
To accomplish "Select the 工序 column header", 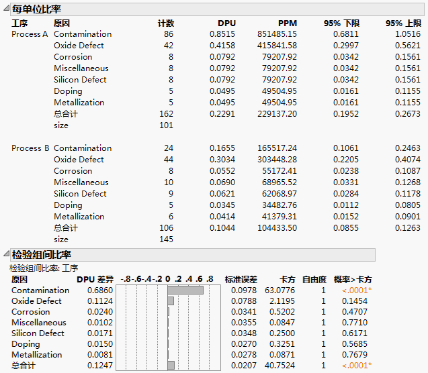I will pos(19,23).
